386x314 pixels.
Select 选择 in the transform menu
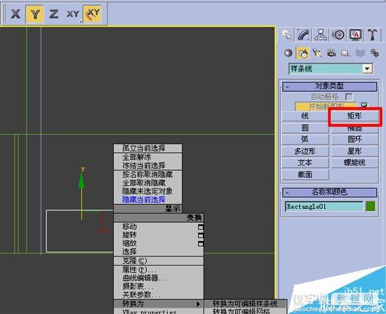pos(159,252)
